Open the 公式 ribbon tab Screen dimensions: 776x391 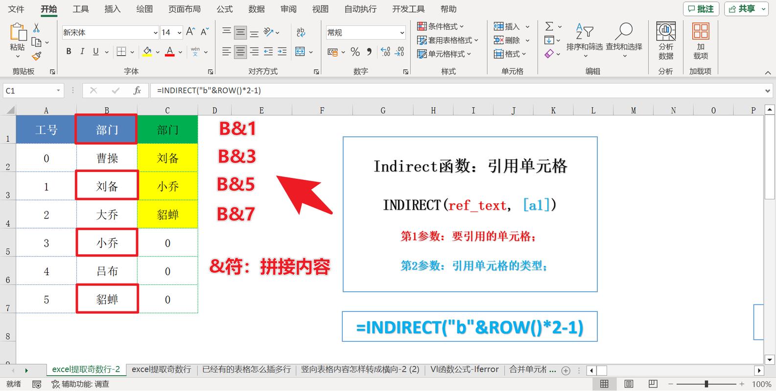point(224,9)
